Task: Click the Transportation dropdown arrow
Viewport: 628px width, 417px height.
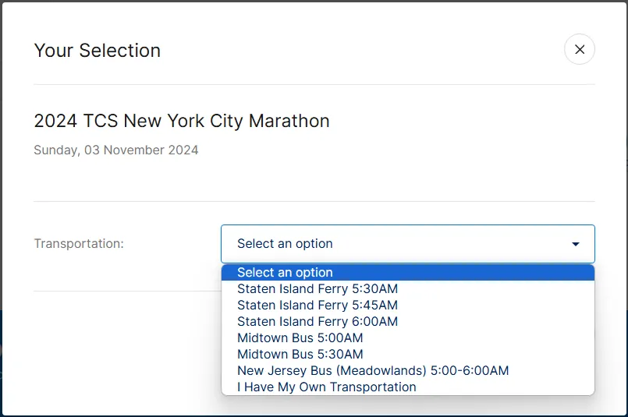Action: pyautogui.click(x=576, y=244)
